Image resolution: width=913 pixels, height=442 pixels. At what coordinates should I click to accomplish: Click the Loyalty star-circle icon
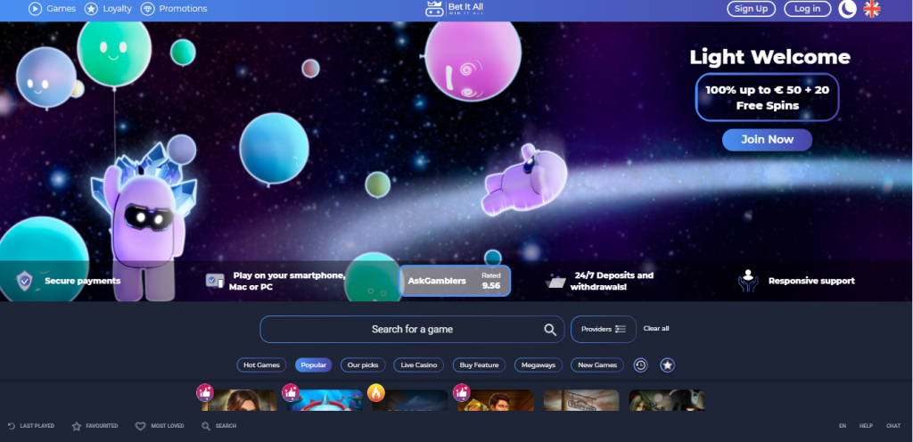(x=91, y=9)
